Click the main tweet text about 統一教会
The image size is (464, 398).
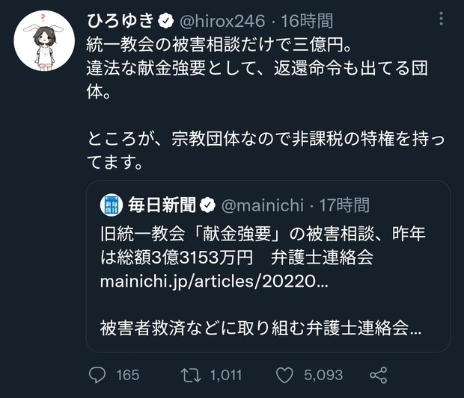pyautogui.click(x=266, y=104)
